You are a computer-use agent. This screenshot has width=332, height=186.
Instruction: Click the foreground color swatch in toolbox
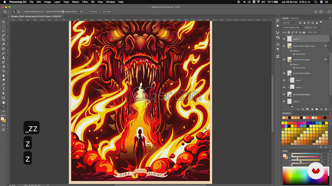(2, 119)
